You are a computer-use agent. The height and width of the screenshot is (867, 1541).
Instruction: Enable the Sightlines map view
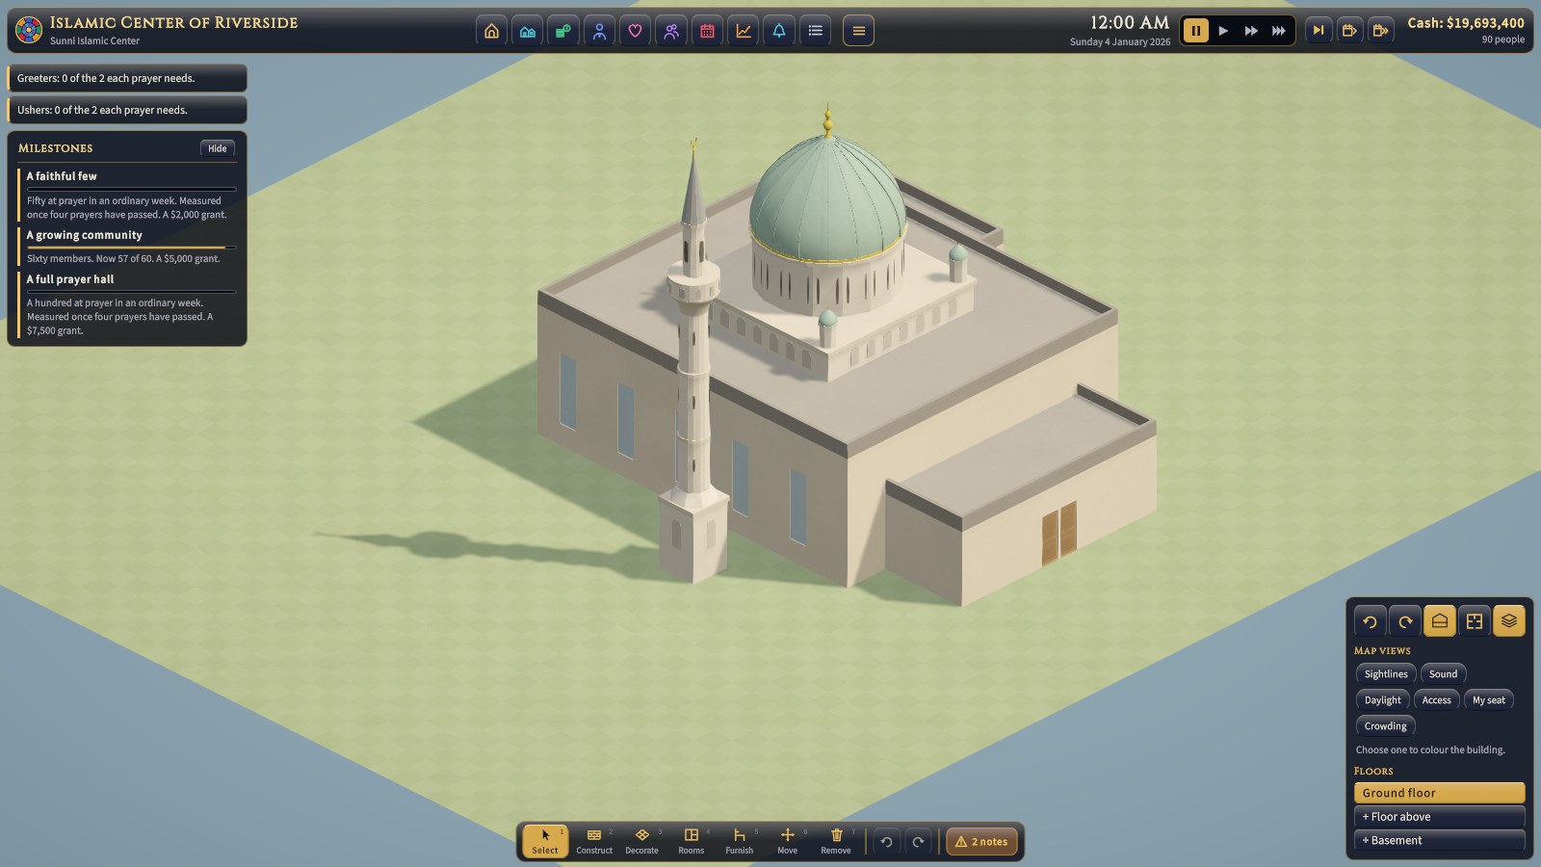coord(1386,674)
